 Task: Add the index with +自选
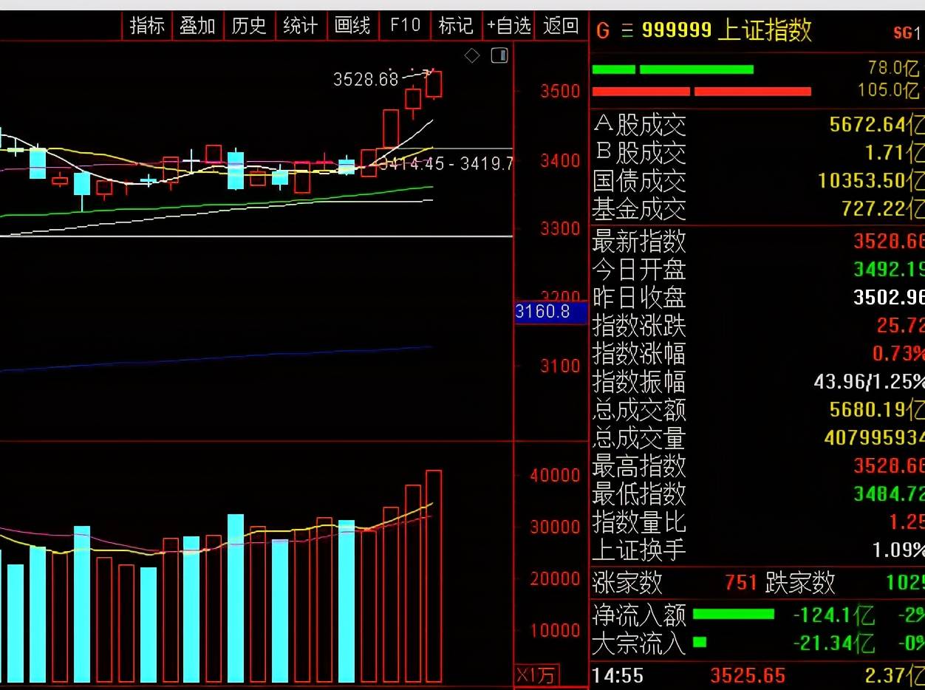coord(509,26)
